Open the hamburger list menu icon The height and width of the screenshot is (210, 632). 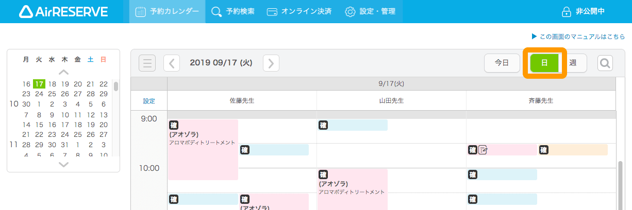[147, 63]
